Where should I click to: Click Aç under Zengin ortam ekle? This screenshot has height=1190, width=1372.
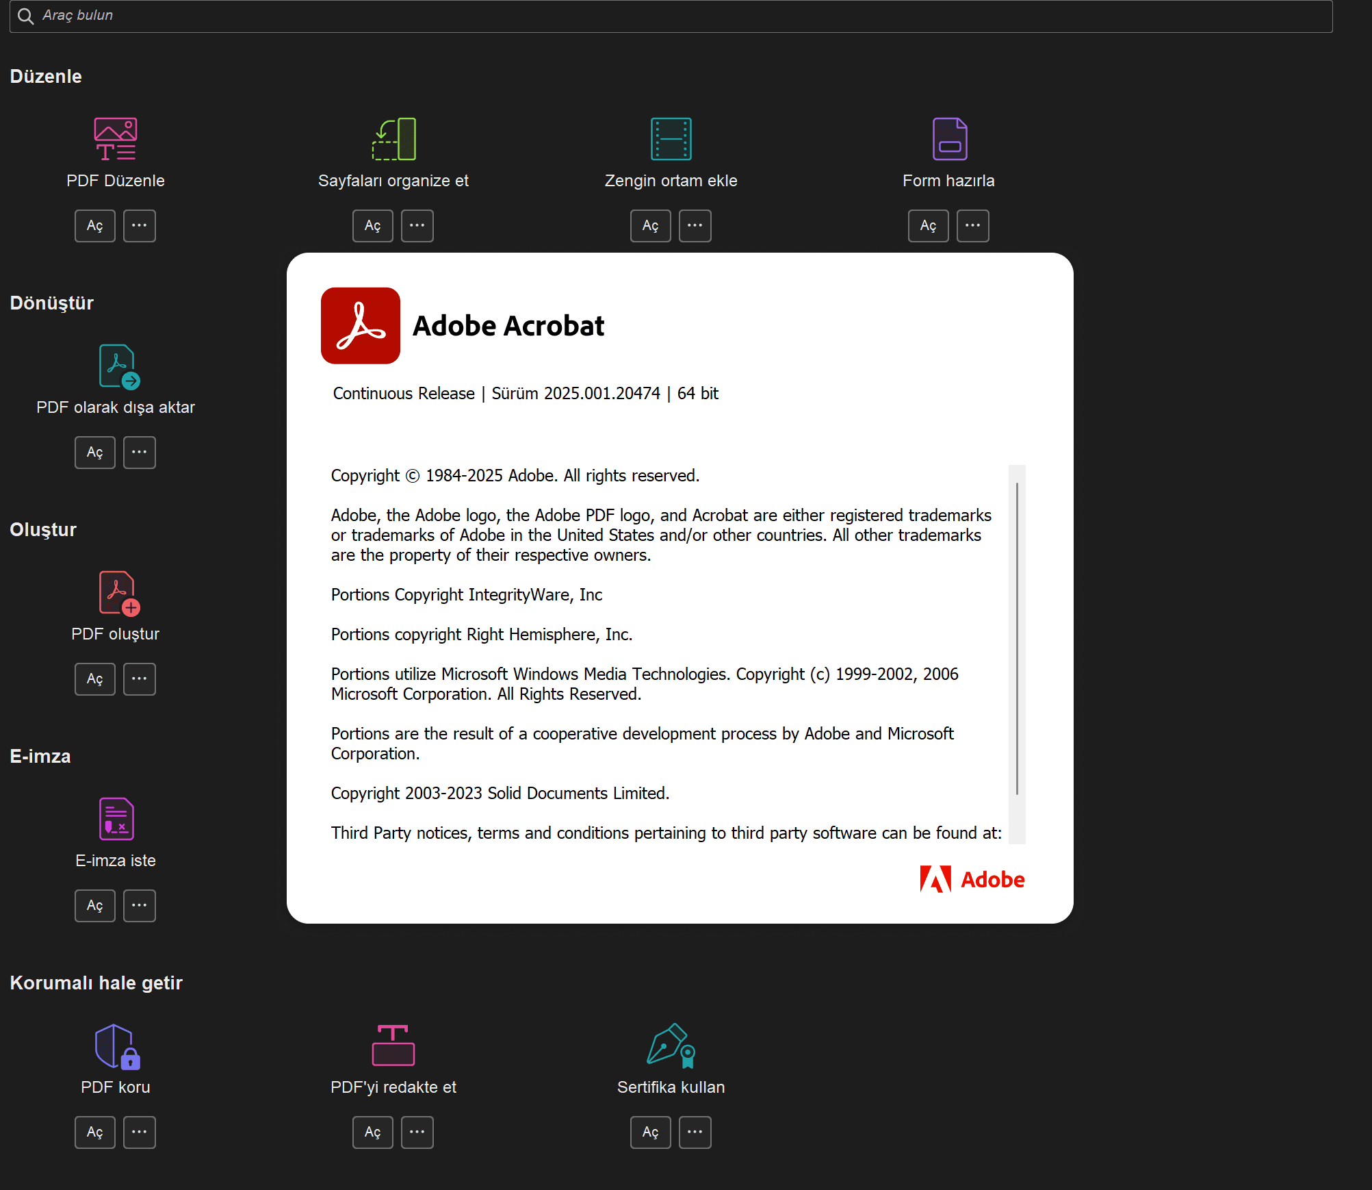651,226
